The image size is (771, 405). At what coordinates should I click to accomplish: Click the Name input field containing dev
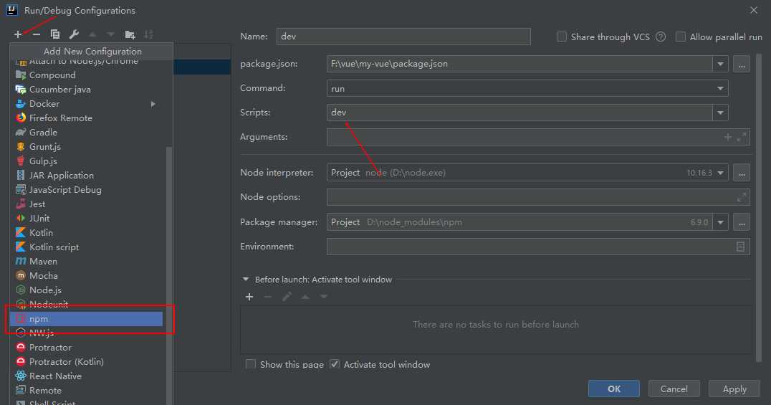click(x=403, y=37)
